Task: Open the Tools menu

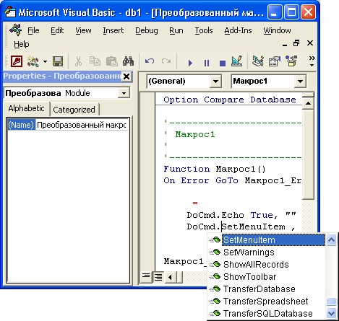Action: pyautogui.click(x=204, y=30)
